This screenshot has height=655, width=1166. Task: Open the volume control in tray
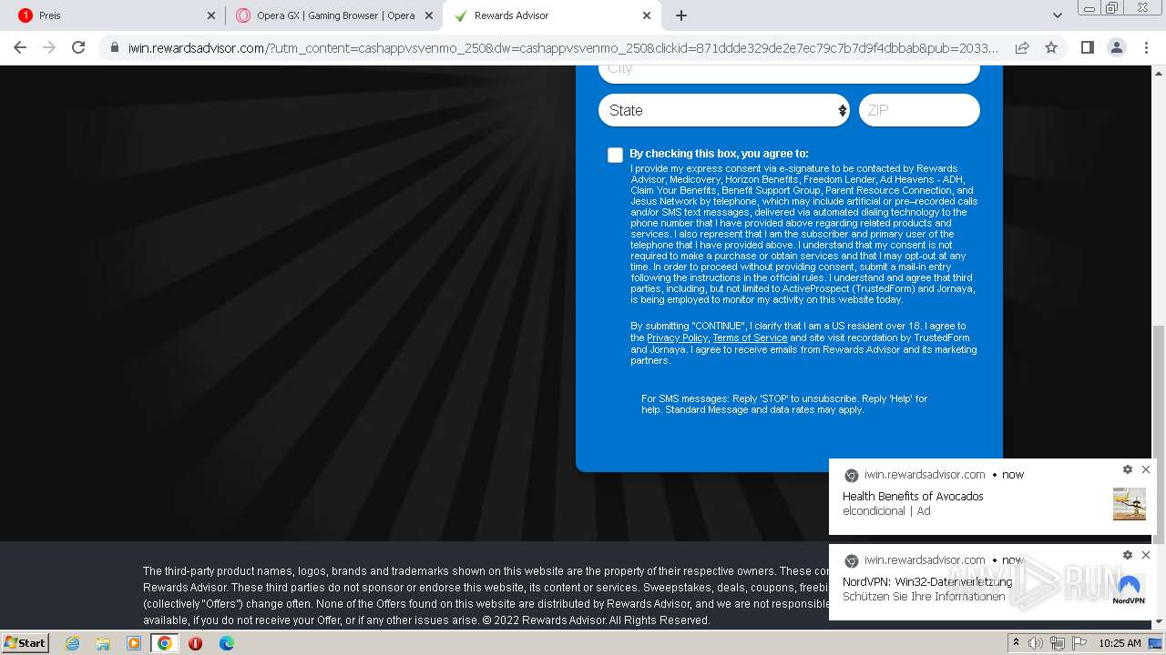[1036, 643]
